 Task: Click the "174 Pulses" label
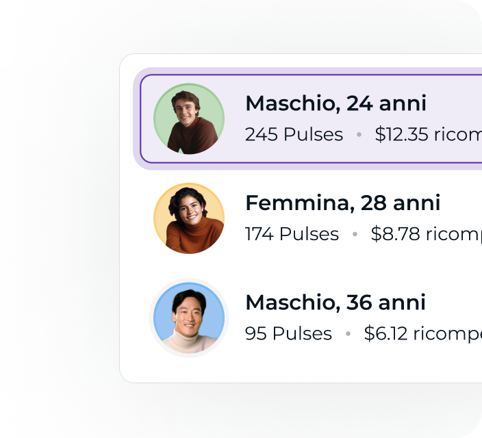click(292, 234)
